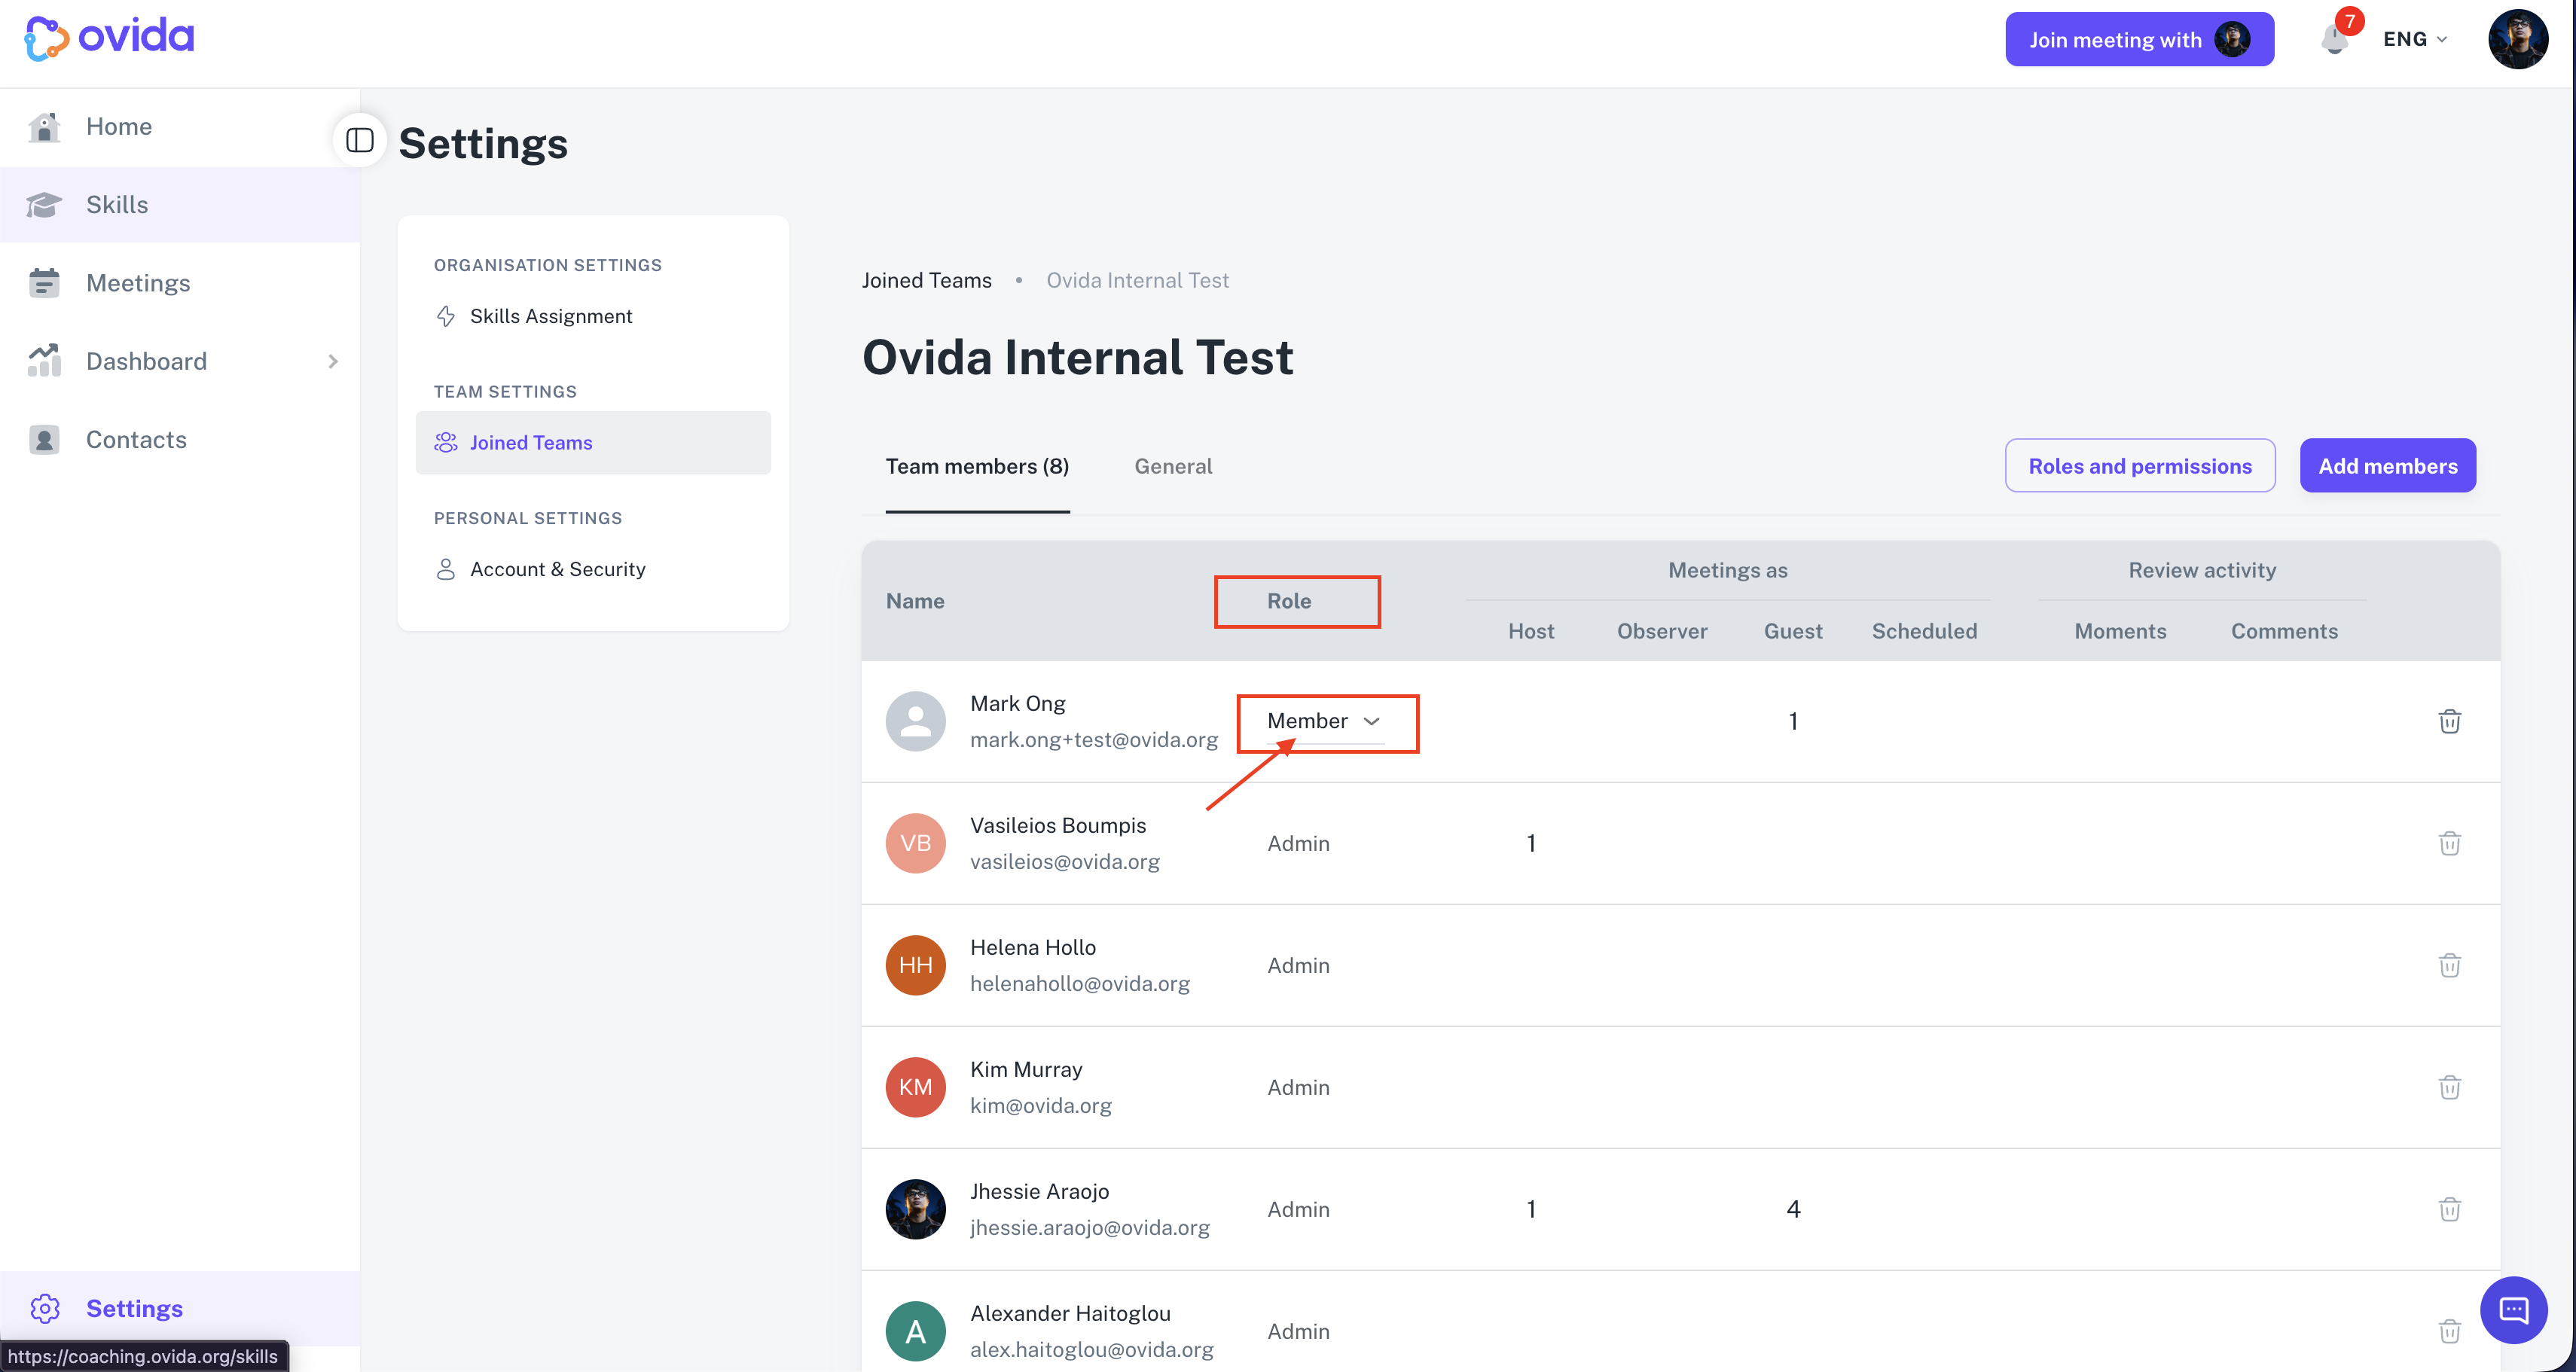Expand the Dashboard submenu chevron

(x=333, y=361)
